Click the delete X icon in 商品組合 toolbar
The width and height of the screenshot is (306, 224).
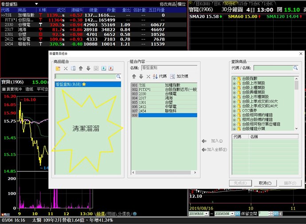click(x=66, y=69)
